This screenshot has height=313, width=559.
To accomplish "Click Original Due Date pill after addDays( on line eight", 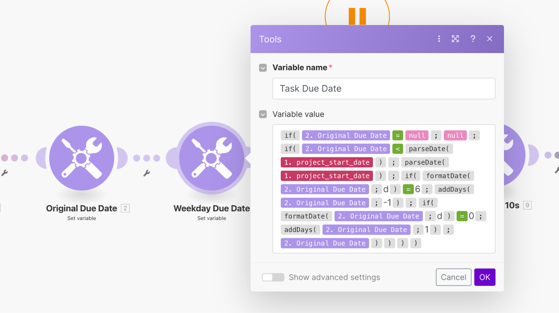I will tap(366, 230).
